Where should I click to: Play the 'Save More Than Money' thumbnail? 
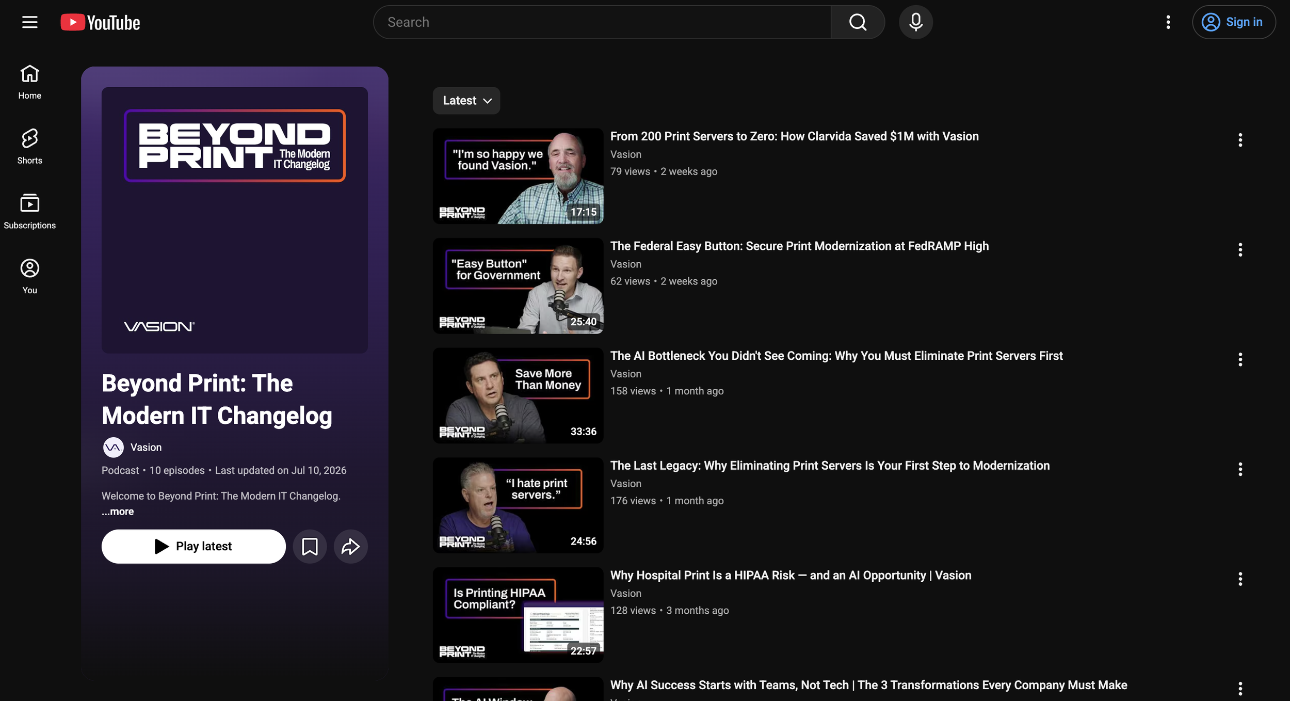(x=518, y=395)
